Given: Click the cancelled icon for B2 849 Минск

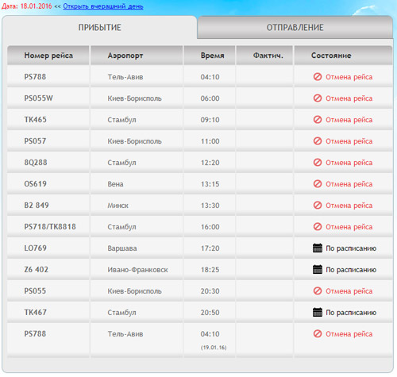Looking at the screenshot, I should coord(318,205).
